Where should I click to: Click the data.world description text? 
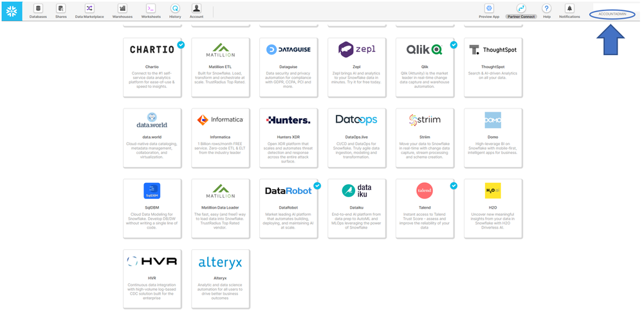coord(152,150)
